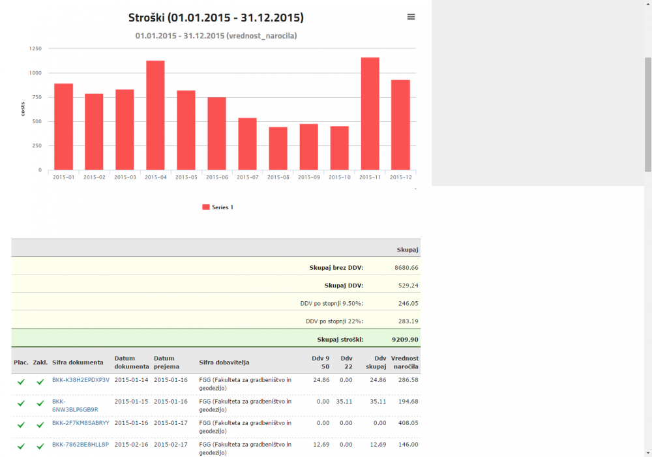Click the 2015-11 bar in chart

click(x=370, y=113)
